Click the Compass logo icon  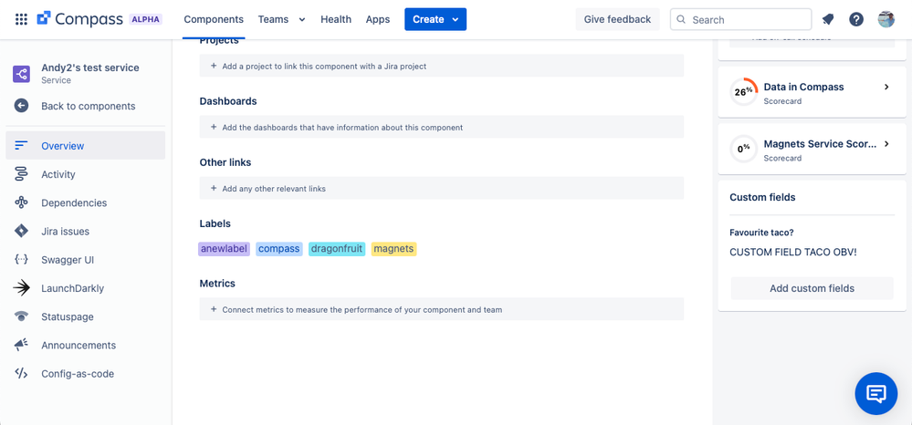click(44, 18)
